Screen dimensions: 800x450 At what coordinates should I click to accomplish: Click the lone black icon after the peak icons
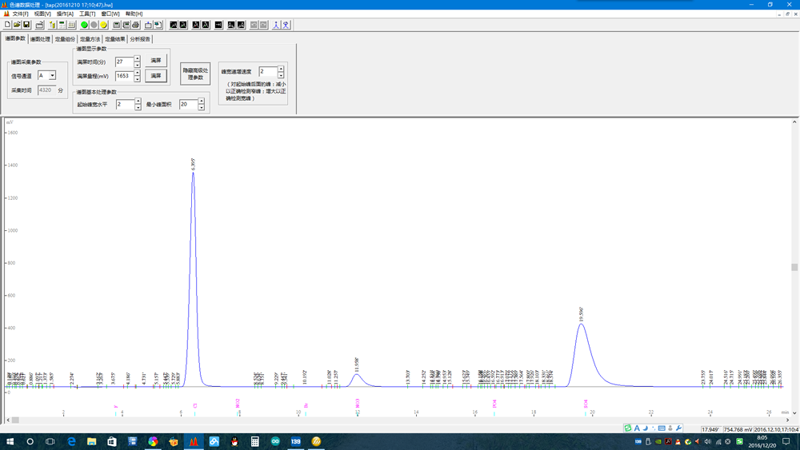[219, 25]
